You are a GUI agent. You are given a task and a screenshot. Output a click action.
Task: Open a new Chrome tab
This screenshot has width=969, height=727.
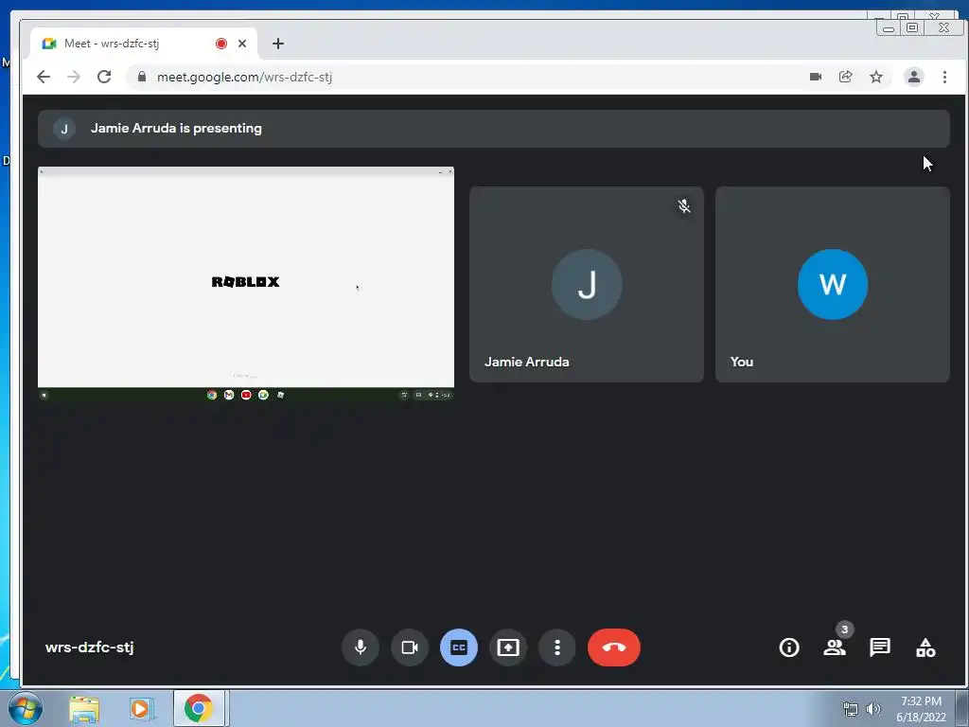coord(278,44)
